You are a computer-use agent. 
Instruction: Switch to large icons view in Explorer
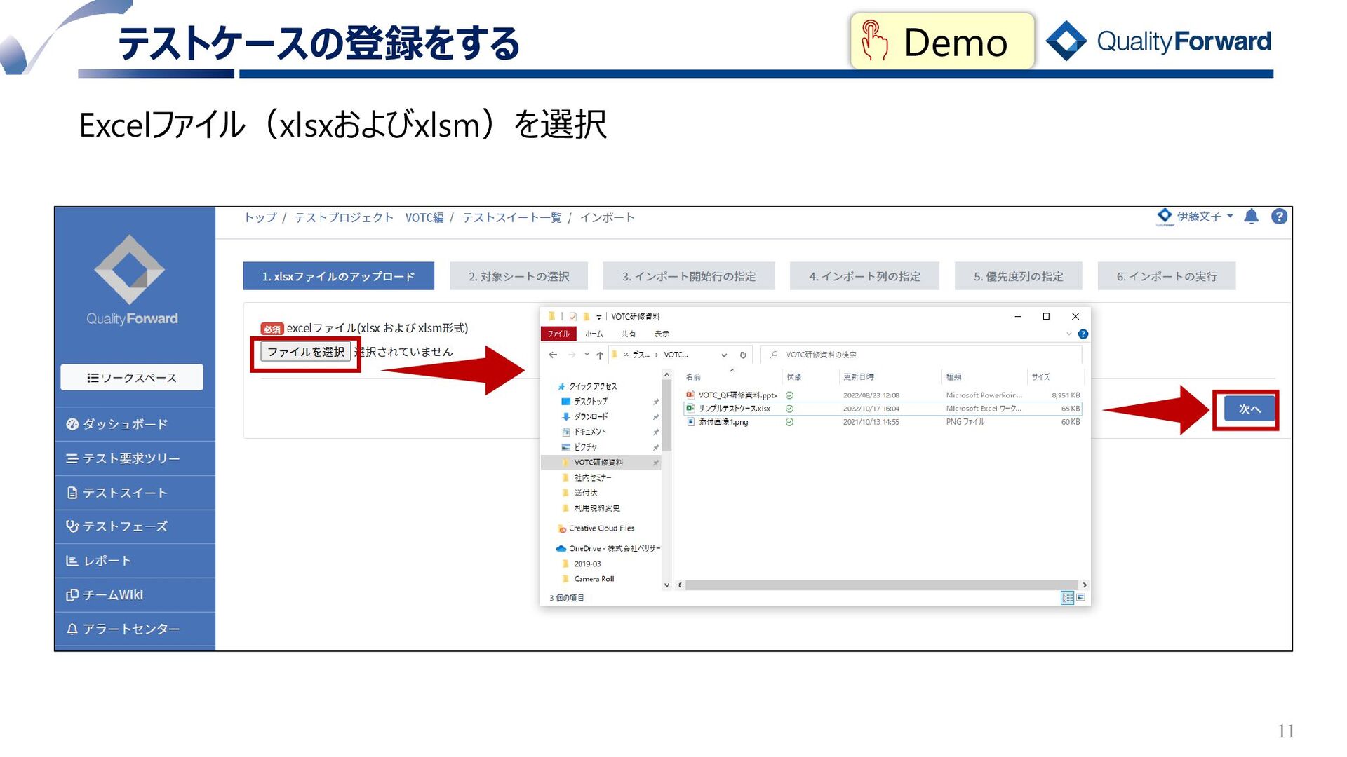pos(1080,597)
